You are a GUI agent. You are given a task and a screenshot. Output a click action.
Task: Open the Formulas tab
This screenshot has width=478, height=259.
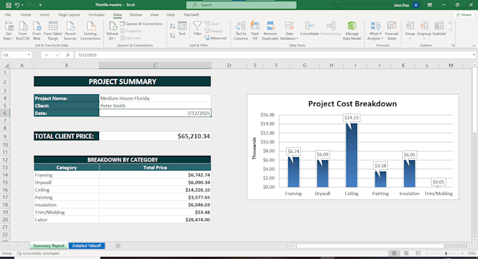click(x=96, y=15)
